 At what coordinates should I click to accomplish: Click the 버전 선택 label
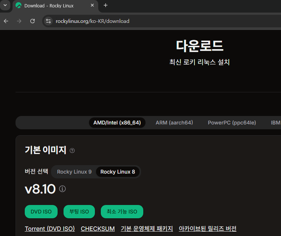point(37,171)
